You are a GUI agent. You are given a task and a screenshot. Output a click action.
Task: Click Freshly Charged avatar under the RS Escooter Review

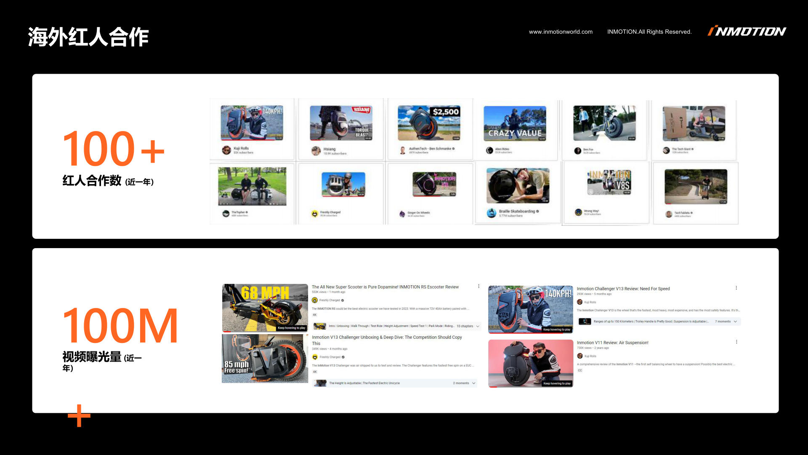coord(314,300)
